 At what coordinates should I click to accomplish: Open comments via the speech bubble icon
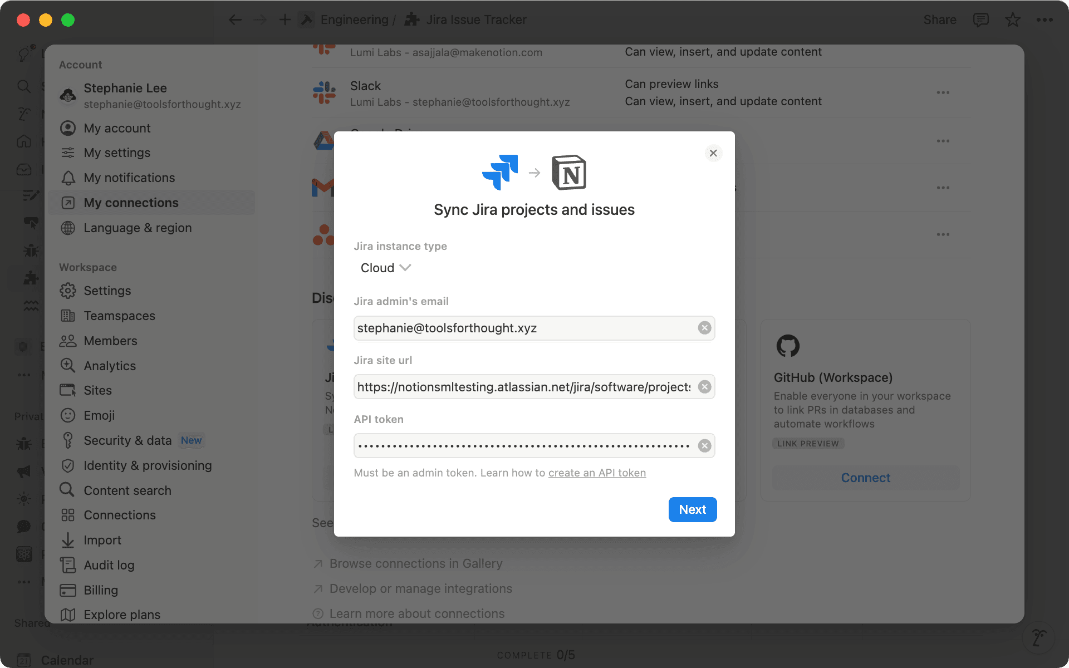point(980,19)
